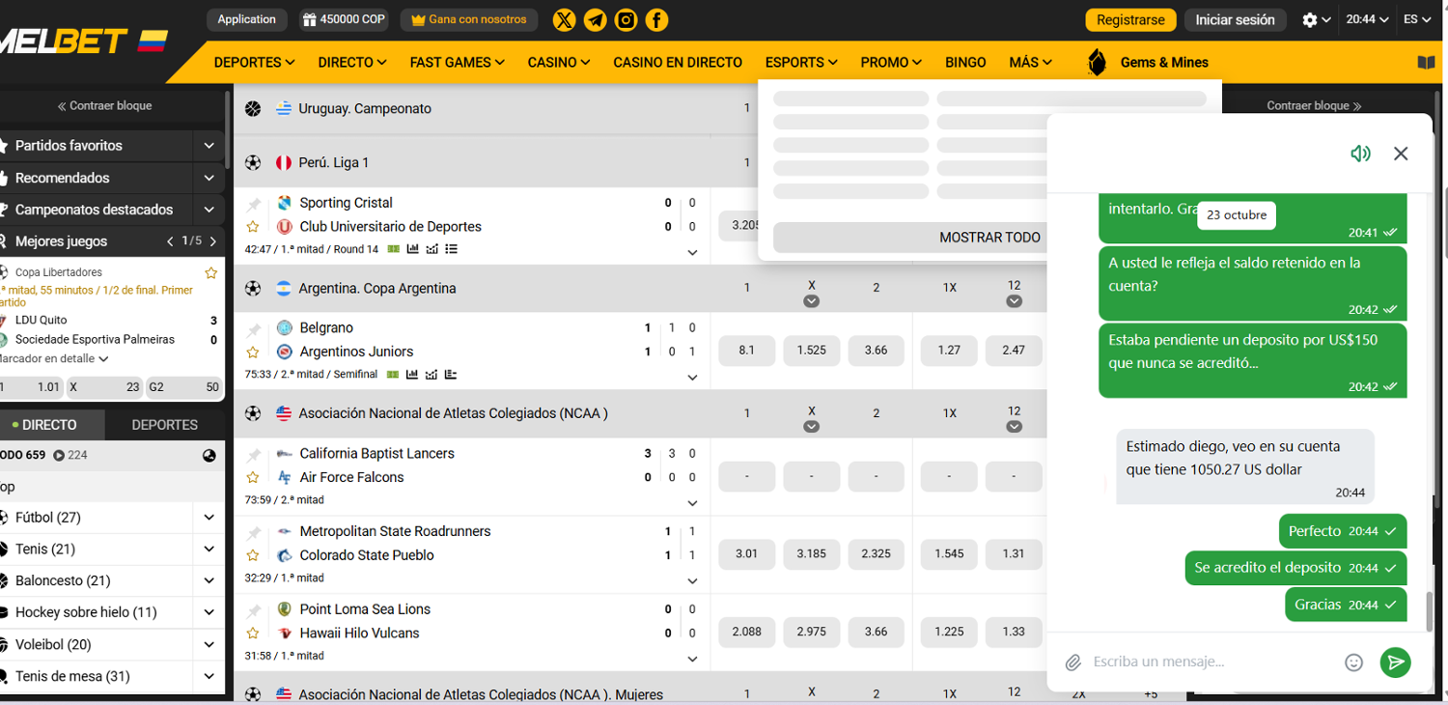This screenshot has width=1448, height=705.
Task: Open the Facebook social icon
Action: tap(656, 19)
